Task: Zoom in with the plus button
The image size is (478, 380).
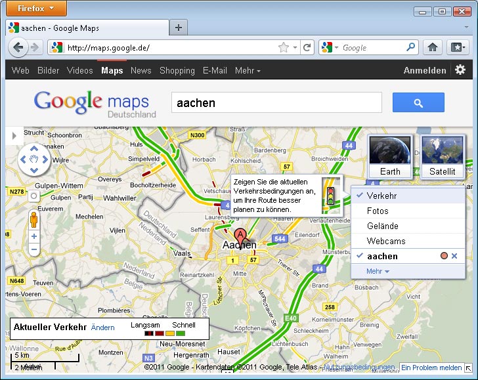Action: (34, 236)
